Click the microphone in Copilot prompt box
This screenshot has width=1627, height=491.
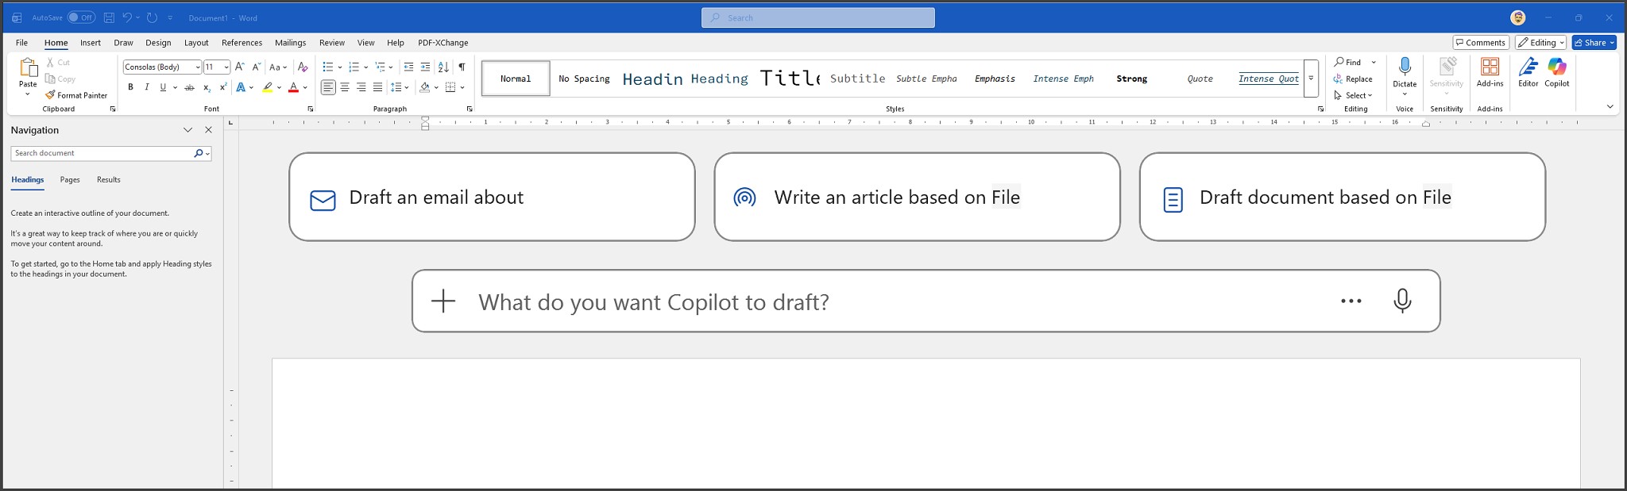(1402, 301)
